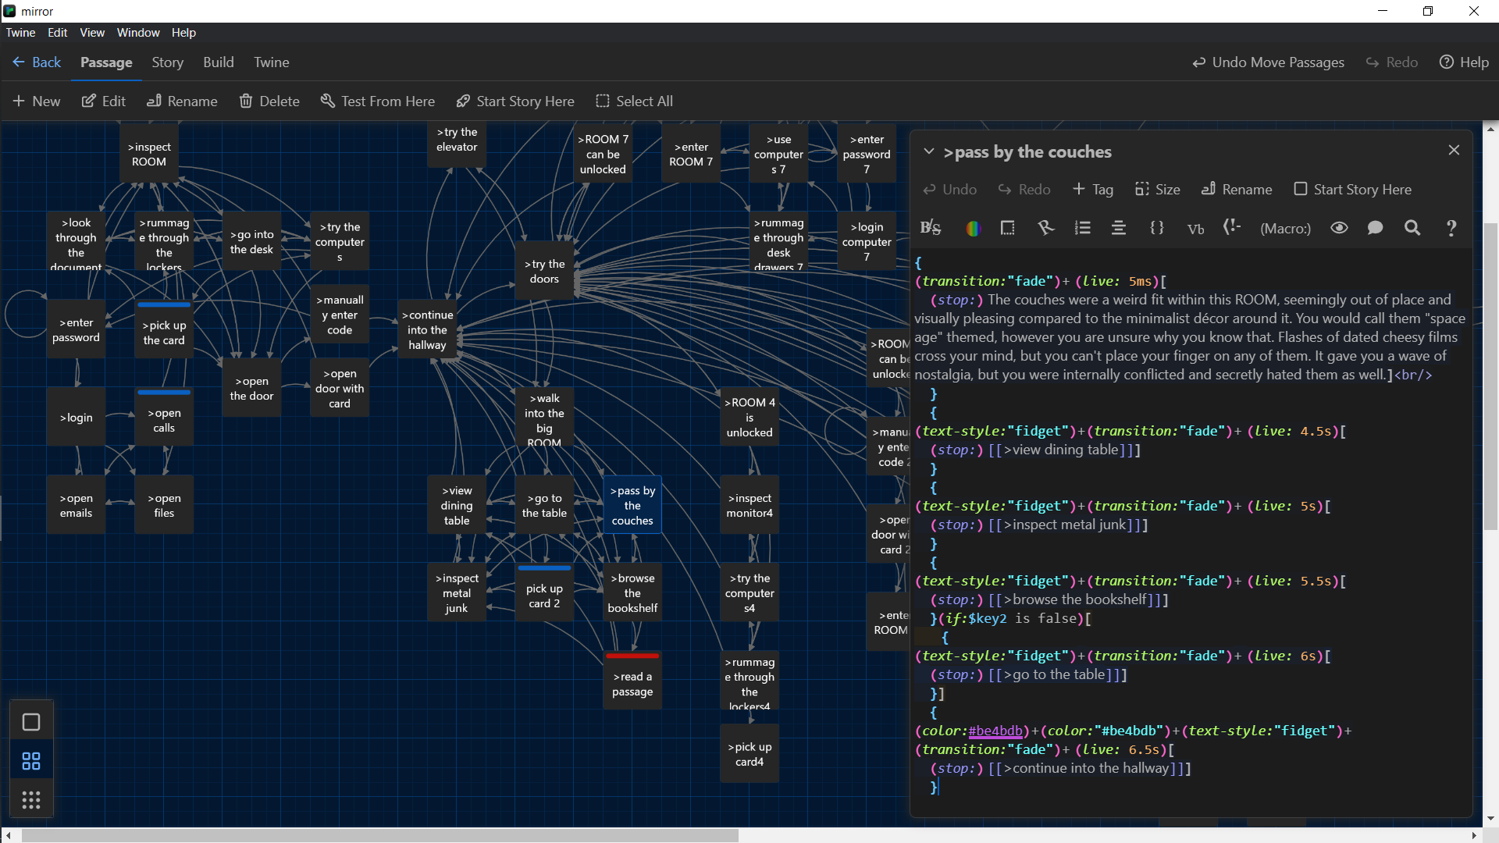This screenshot has width=1499, height=843.
Task: Click the curly braces code insertion icon
Action: [x=1157, y=228]
